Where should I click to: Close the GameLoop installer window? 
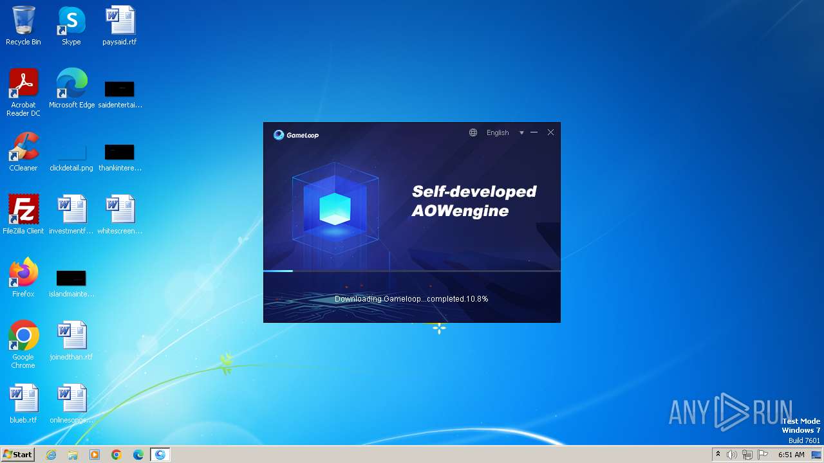click(x=550, y=132)
